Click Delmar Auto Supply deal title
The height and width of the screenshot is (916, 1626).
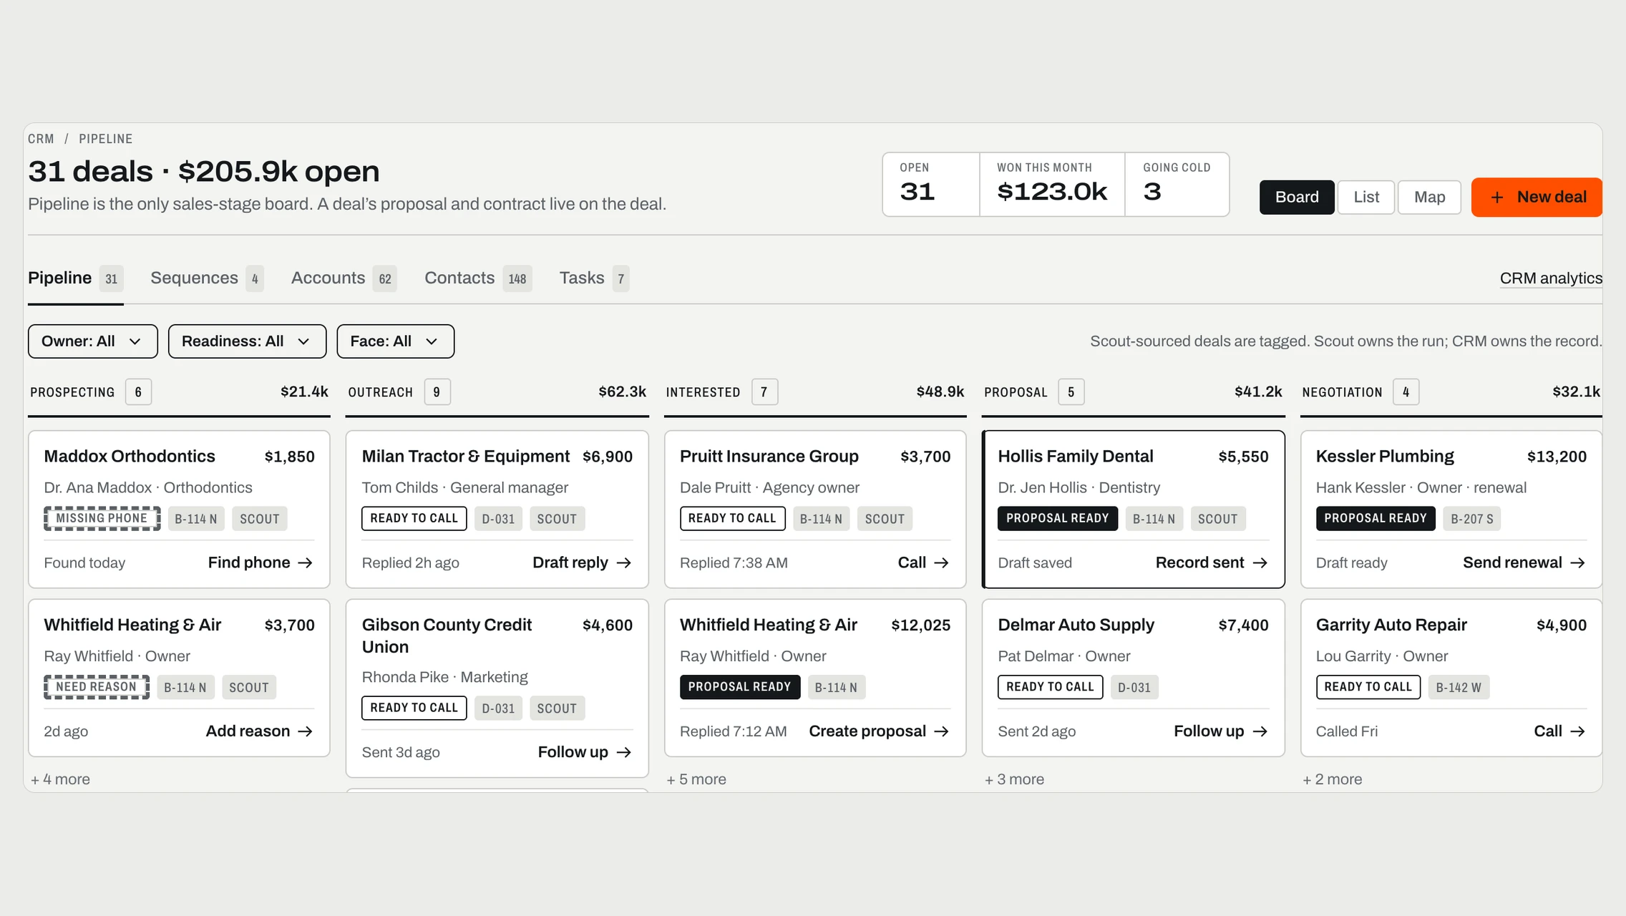click(x=1076, y=625)
